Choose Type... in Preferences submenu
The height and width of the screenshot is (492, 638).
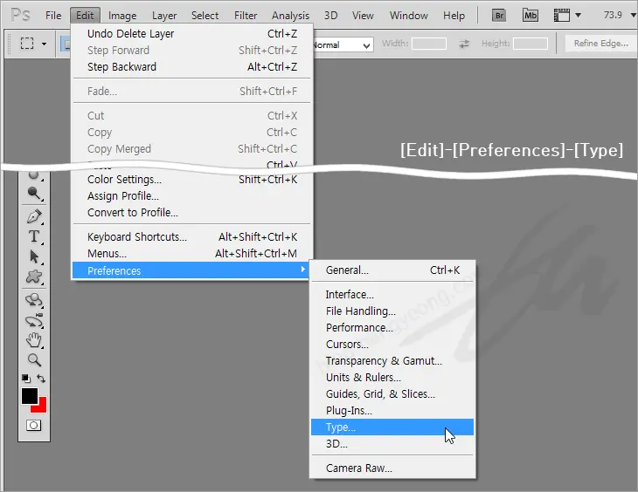tap(341, 427)
